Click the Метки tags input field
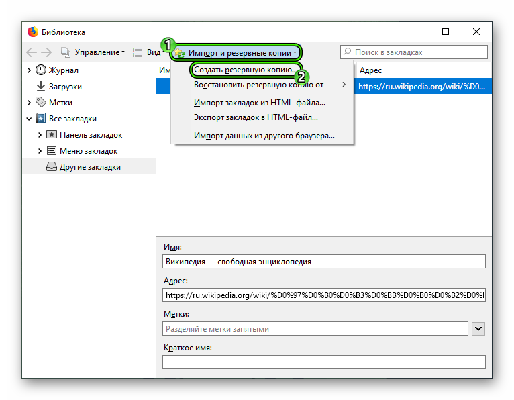Viewport: 514px width, 400px height. click(x=315, y=329)
